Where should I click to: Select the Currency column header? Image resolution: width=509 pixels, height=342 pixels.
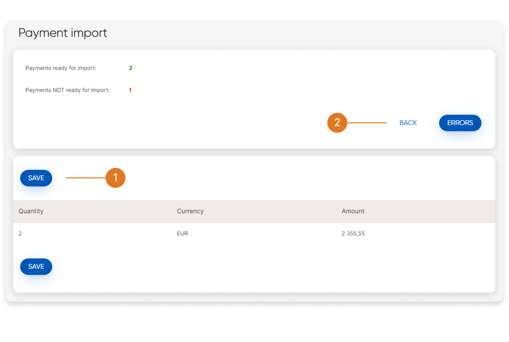[x=190, y=211]
